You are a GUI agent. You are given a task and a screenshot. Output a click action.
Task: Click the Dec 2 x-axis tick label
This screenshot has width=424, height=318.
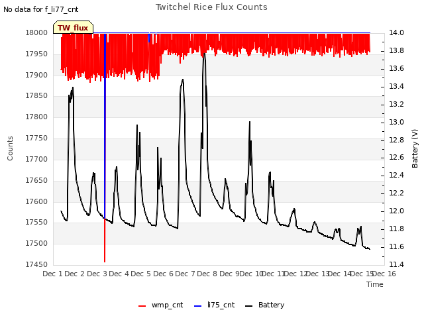(x=75, y=274)
